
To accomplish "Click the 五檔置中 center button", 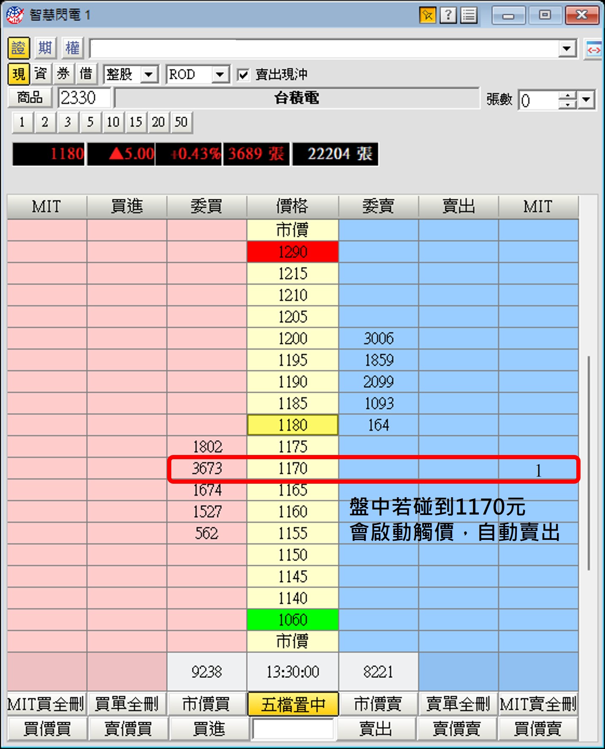I will click(x=293, y=704).
